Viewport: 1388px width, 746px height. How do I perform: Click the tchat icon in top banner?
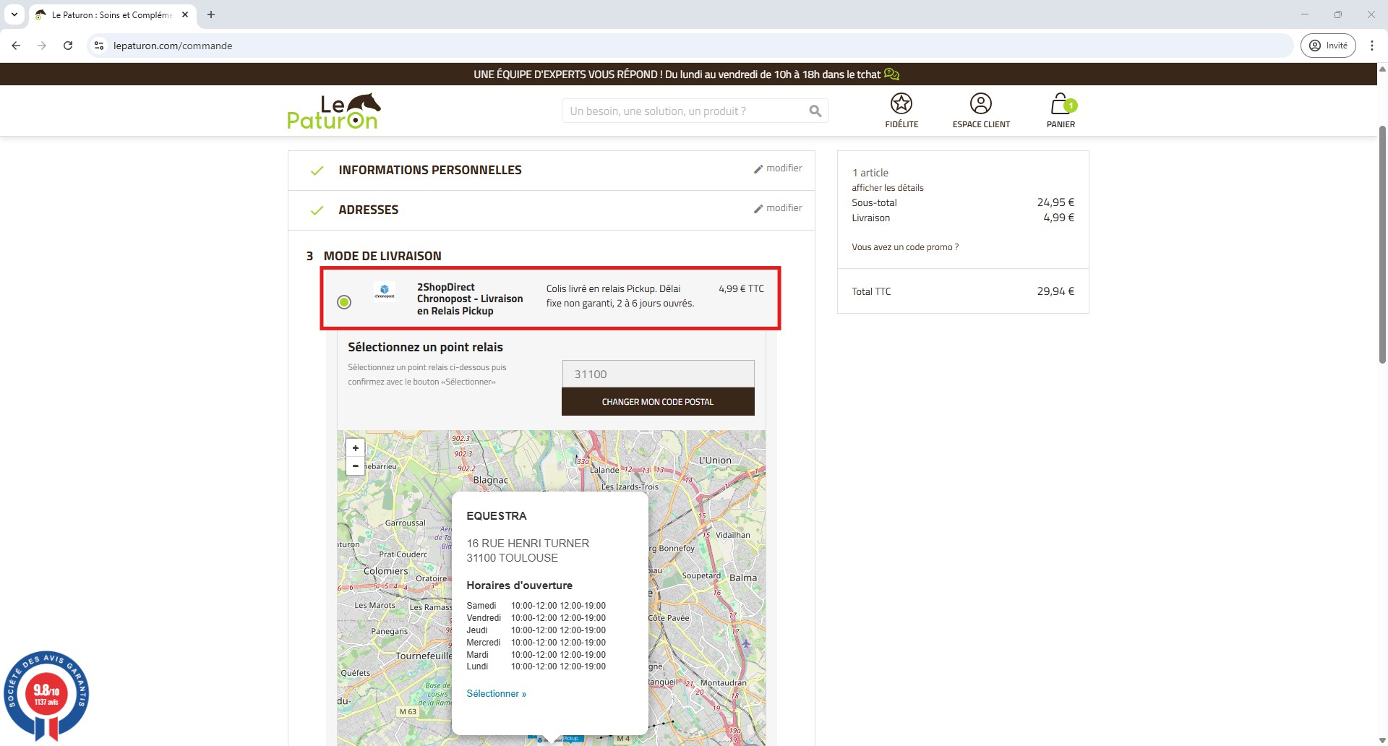tap(891, 74)
